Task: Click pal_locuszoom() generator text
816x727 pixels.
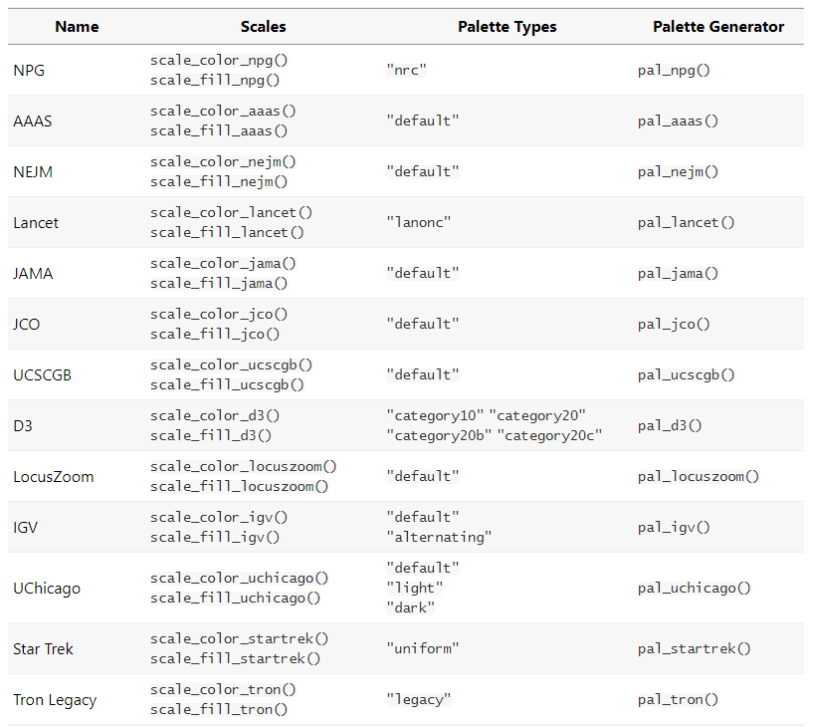Action: (699, 476)
